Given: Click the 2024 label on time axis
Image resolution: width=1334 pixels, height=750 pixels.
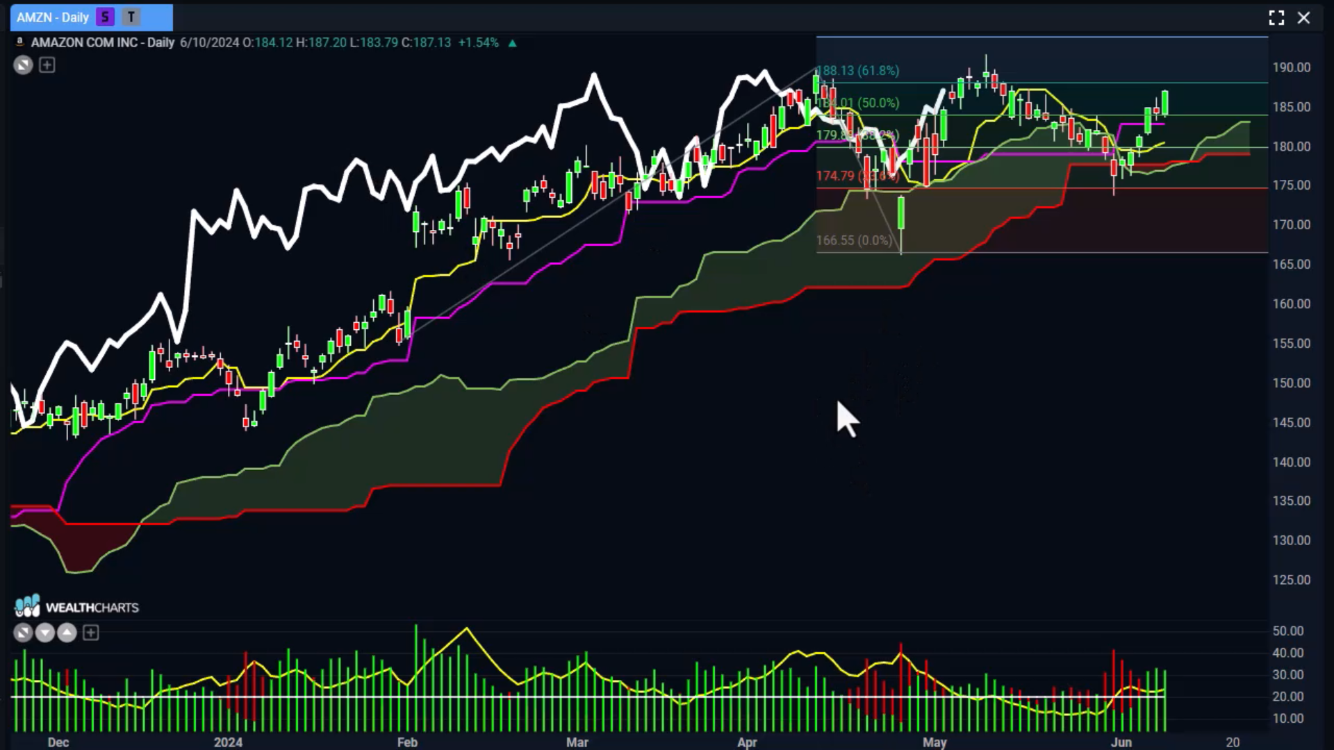Looking at the screenshot, I should pos(228,742).
